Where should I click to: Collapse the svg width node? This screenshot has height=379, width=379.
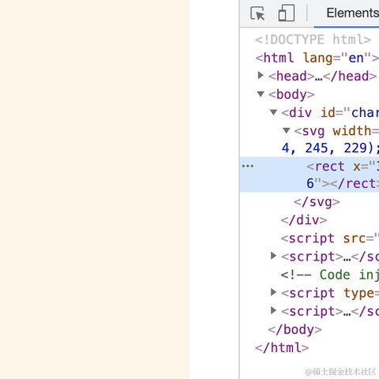pyautogui.click(x=287, y=130)
